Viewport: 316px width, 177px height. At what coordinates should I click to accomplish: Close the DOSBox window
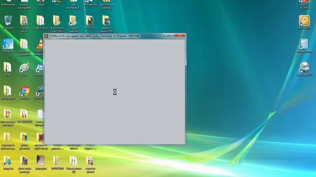(x=180, y=35)
